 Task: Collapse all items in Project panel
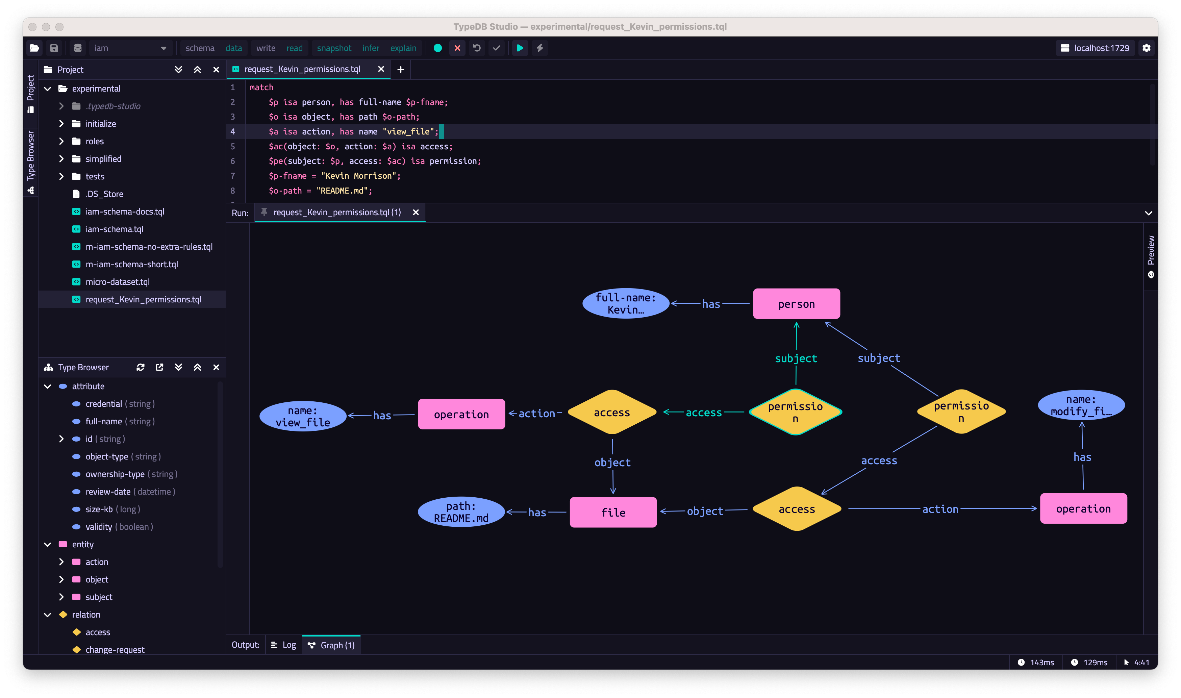coord(198,70)
